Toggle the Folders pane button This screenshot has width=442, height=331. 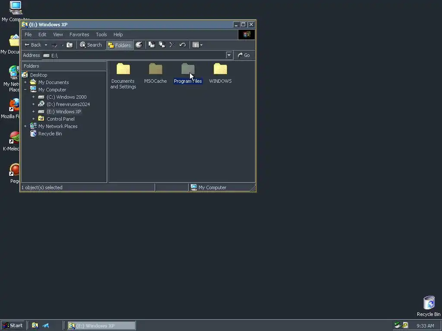[120, 45]
